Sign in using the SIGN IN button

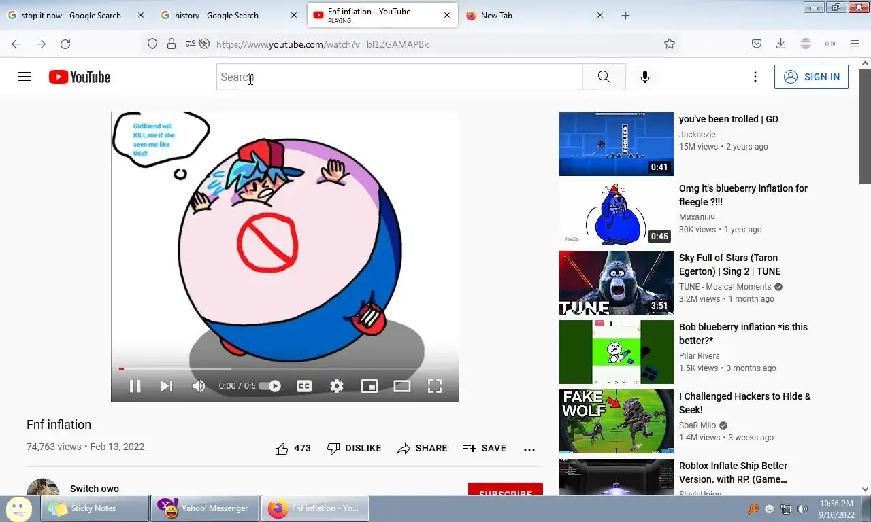pos(811,77)
